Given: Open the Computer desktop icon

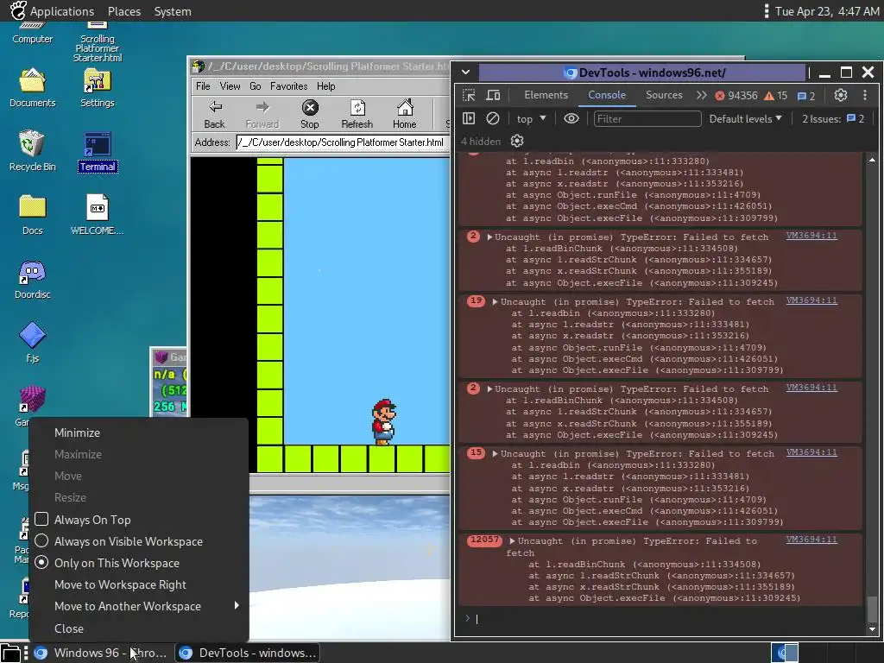Looking at the screenshot, I should click(x=32, y=33).
